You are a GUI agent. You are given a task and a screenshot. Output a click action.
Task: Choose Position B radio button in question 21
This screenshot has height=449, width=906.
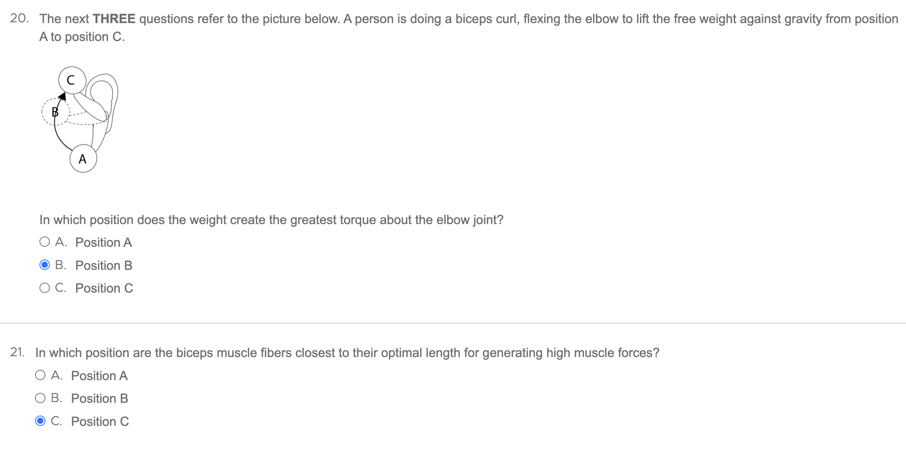pyautogui.click(x=41, y=398)
